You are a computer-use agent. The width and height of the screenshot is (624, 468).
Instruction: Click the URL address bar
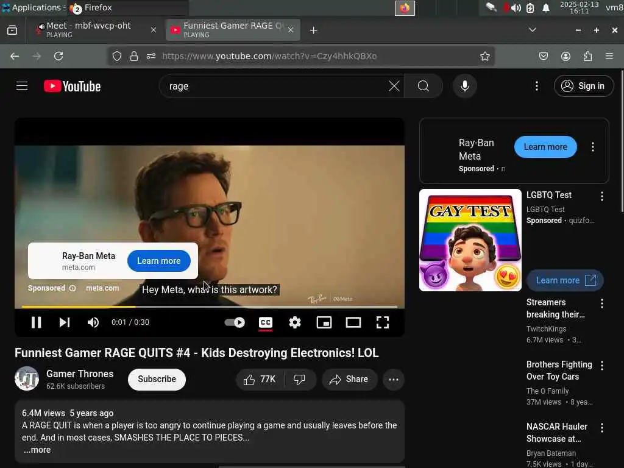(x=301, y=56)
